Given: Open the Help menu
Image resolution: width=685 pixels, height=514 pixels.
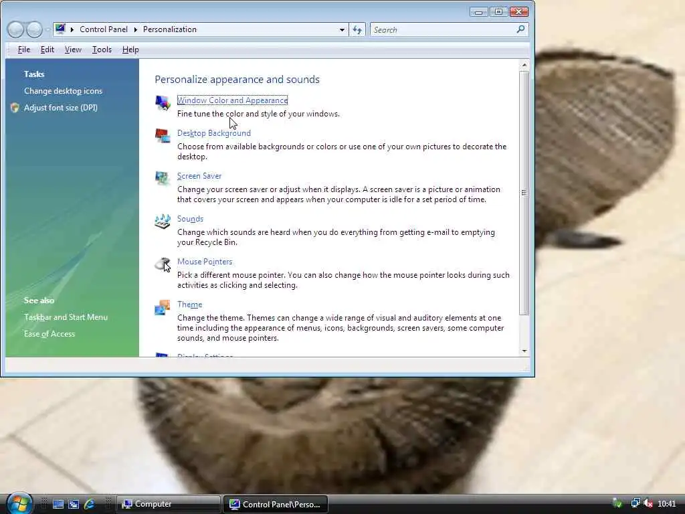Looking at the screenshot, I should coord(130,50).
